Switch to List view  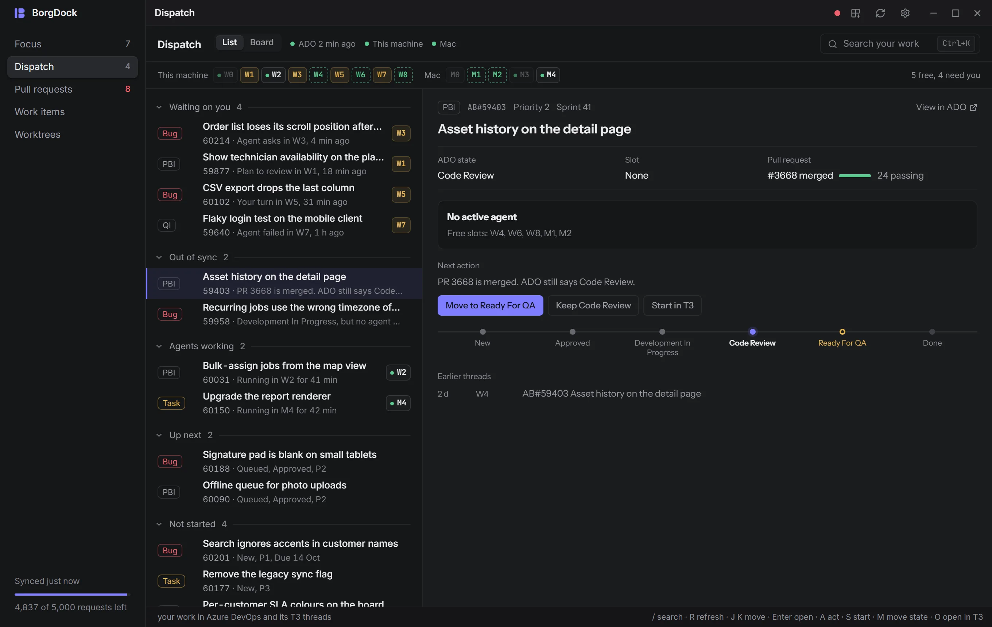(x=229, y=42)
